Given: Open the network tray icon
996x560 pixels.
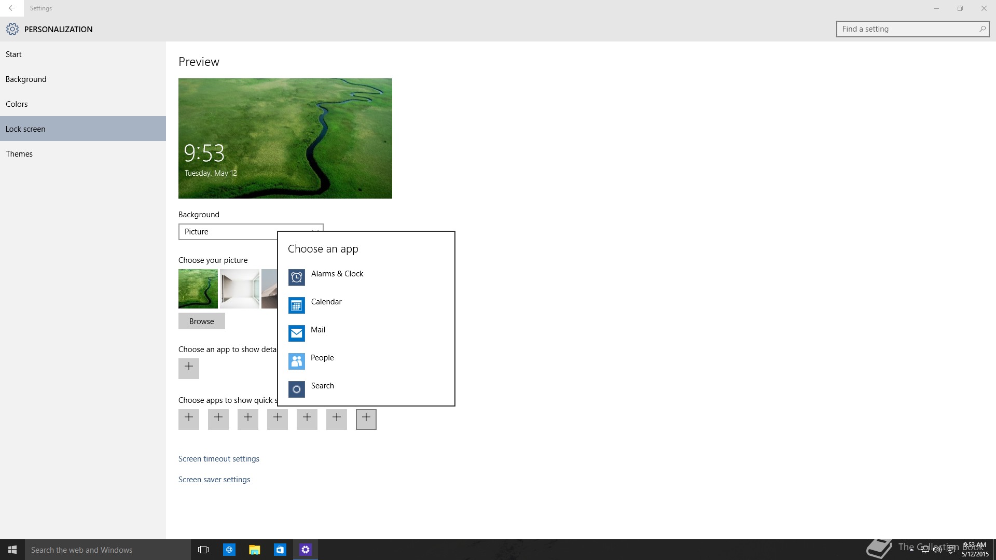Looking at the screenshot, I should point(924,550).
